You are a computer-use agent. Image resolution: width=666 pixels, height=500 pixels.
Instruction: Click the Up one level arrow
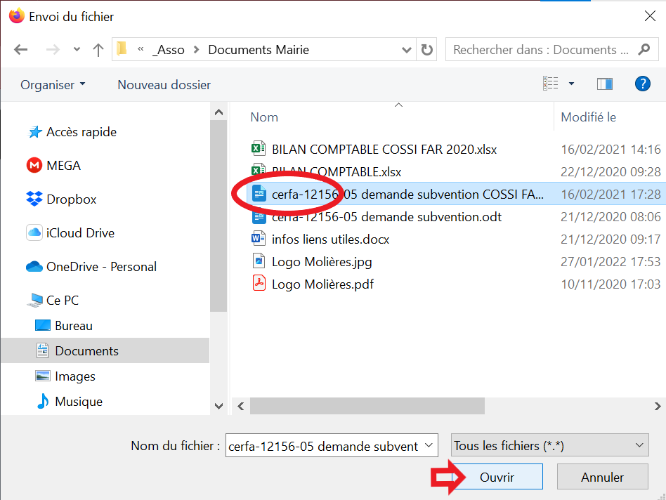[98, 50]
